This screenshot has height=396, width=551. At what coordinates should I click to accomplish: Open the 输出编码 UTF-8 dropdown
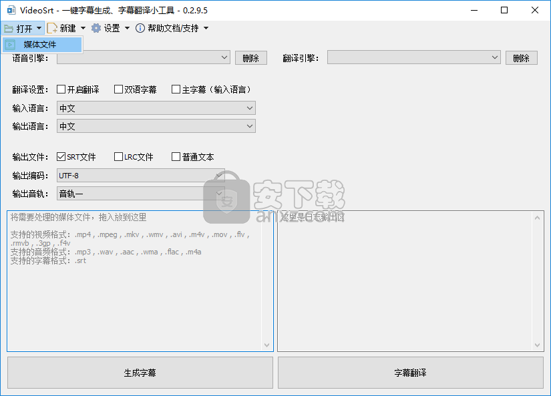pos(140,176)
